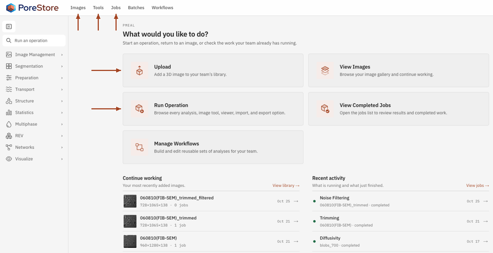Expand the Segmentation chevron
Image resolution: width=493 pixels, height=253 pixels.
pyautogui.click(x=62, y=66)
